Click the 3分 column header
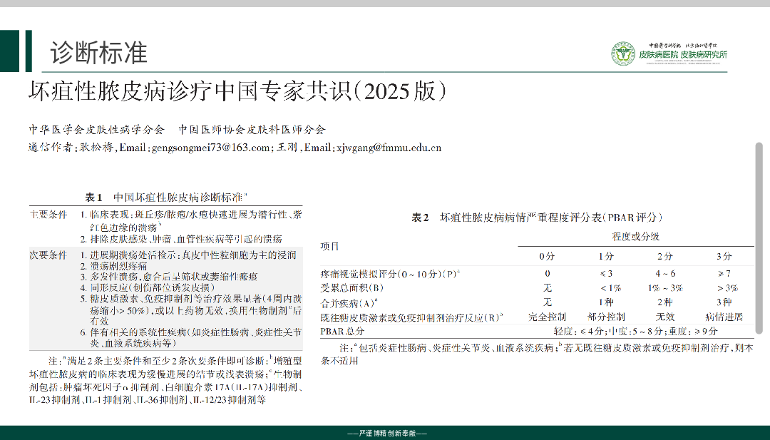 click(724, 256)
